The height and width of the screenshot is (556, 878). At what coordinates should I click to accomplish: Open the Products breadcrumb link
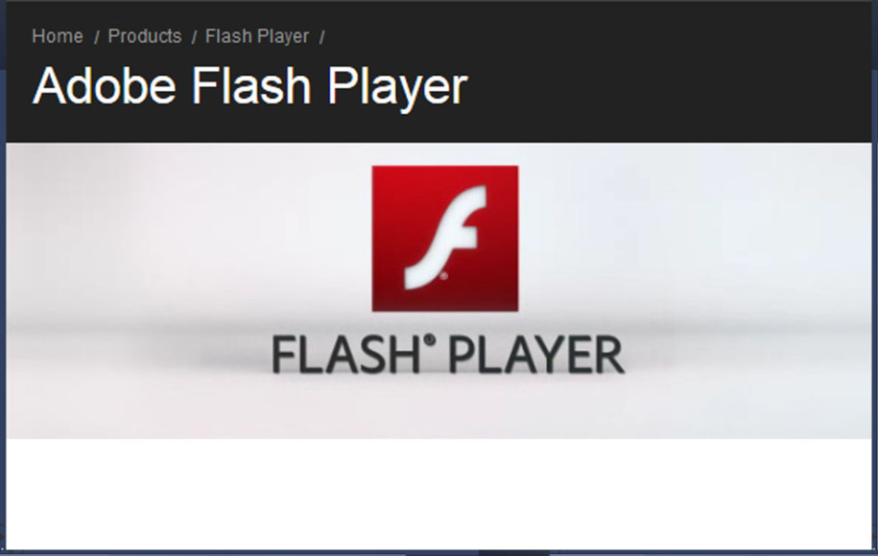point(145,36)
